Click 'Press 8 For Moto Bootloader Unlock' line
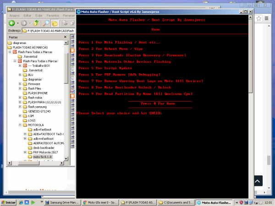275x206 pixels. tap(125, 87)
